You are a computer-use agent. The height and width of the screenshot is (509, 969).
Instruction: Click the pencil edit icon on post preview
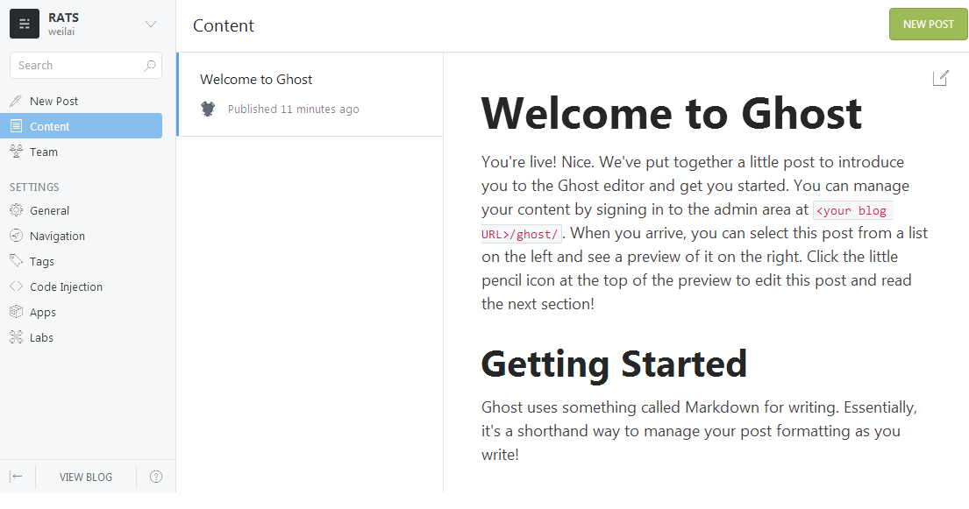940,78
